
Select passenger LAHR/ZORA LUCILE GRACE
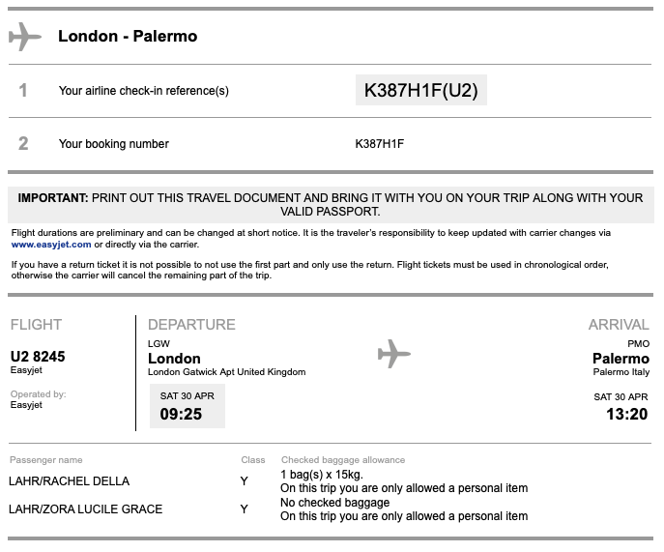[86, 509]
